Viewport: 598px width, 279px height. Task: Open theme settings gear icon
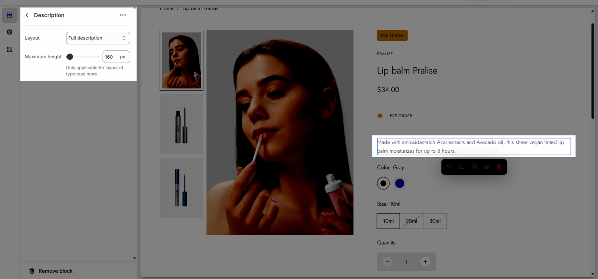point(10,32)
